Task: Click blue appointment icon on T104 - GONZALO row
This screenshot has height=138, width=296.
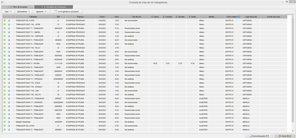Action: coord(9,87)
